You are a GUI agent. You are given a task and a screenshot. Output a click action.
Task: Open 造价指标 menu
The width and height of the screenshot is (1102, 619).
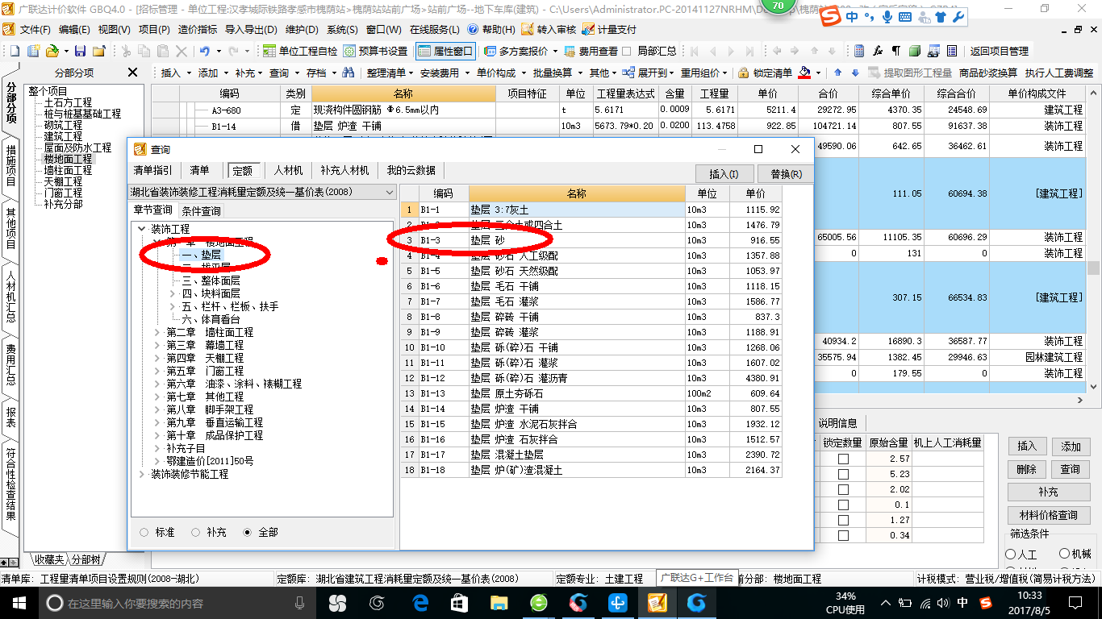click(x=198, y=29)
